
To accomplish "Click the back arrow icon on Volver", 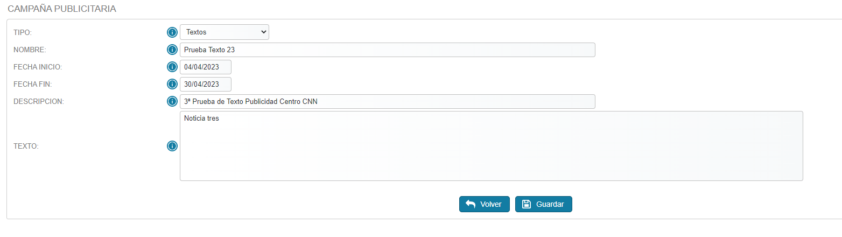I will (471, 204).
